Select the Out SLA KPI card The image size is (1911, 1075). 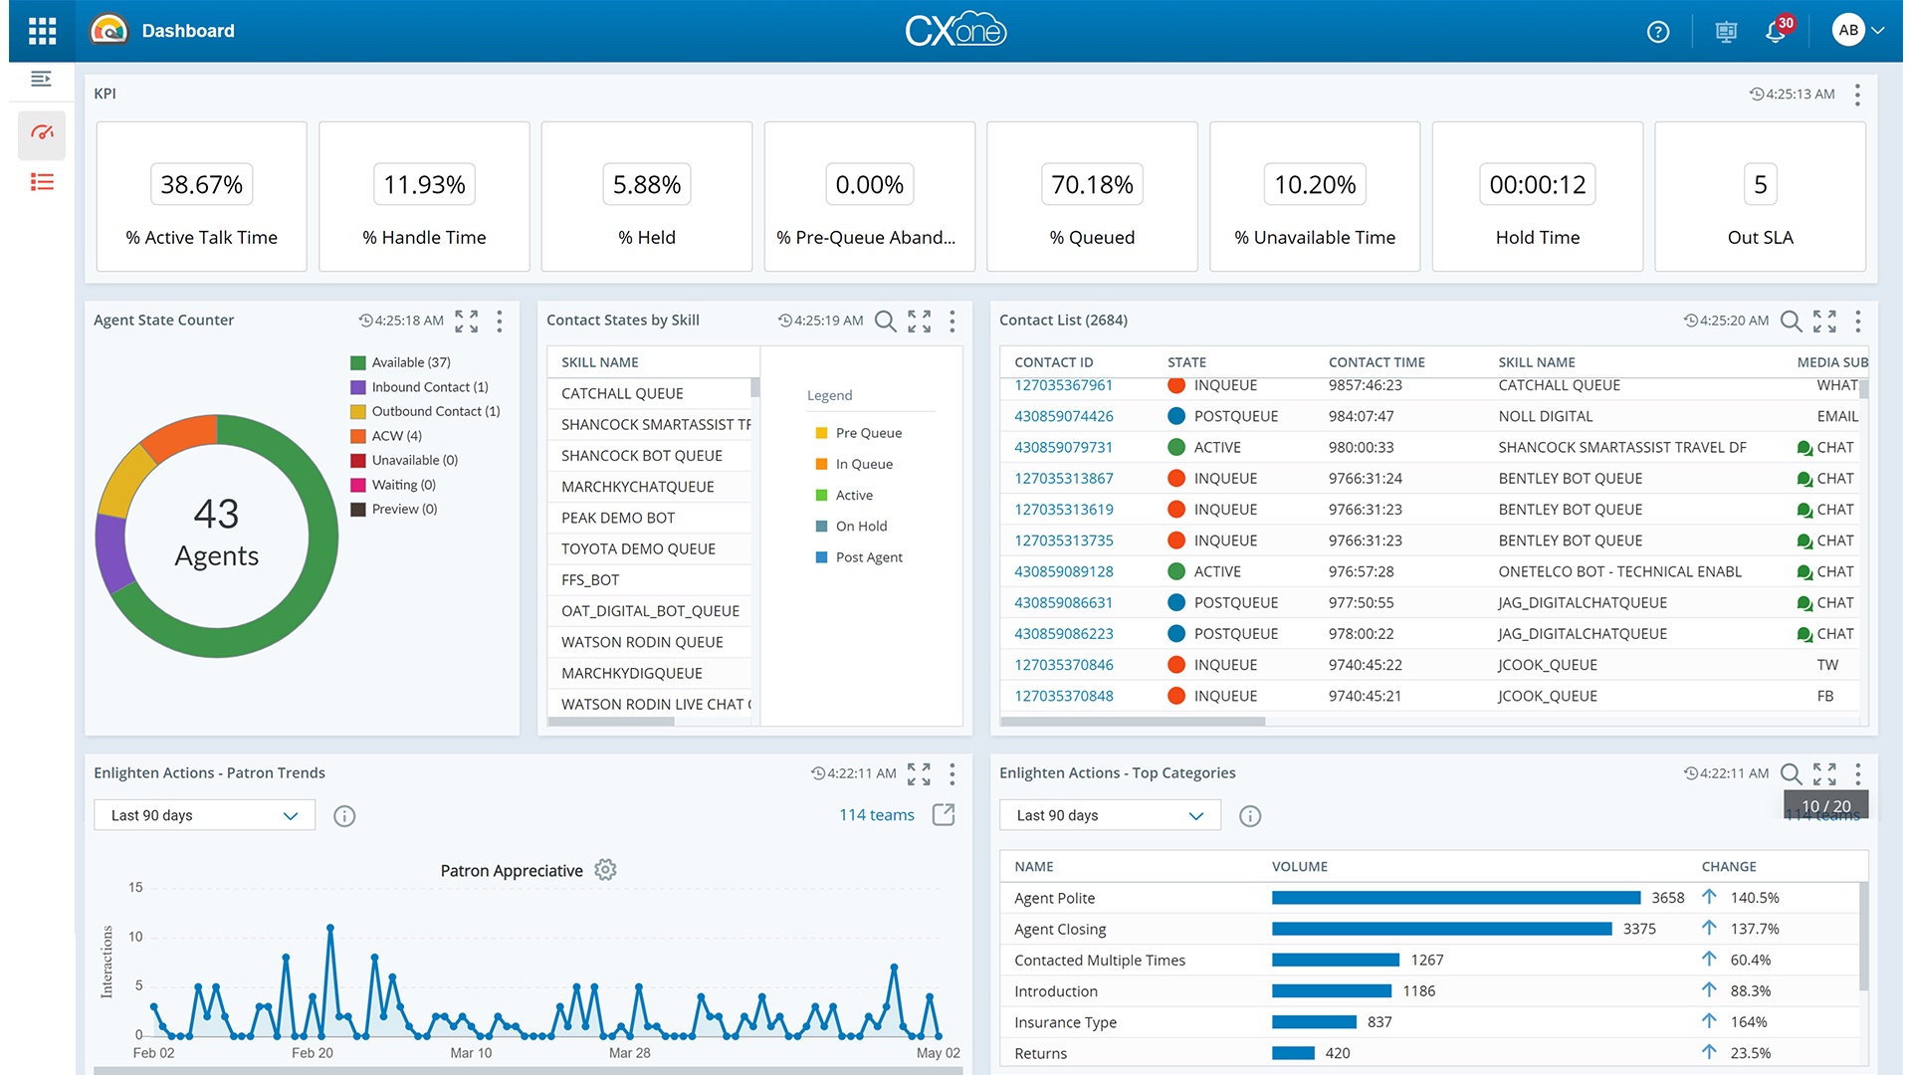[x=1760, y=197]
